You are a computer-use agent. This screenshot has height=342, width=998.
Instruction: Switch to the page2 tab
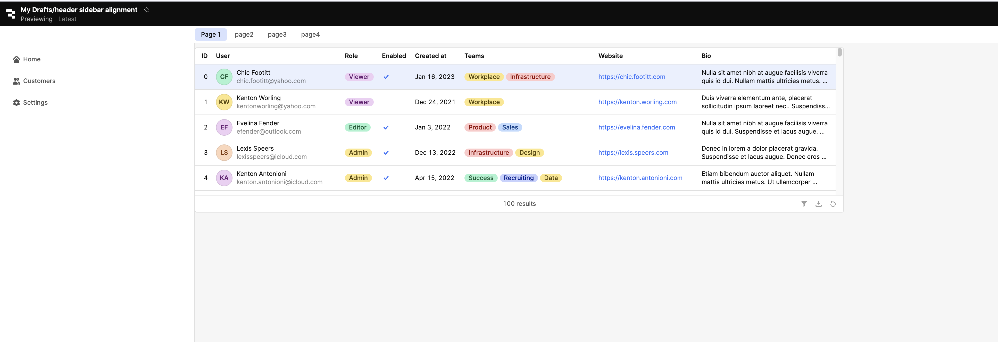point(244,35)
